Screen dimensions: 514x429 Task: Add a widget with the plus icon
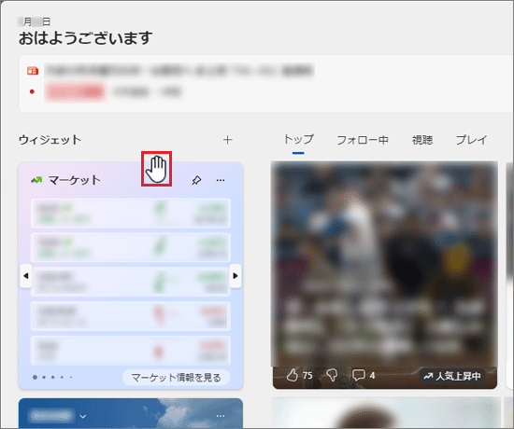point(227,140)
